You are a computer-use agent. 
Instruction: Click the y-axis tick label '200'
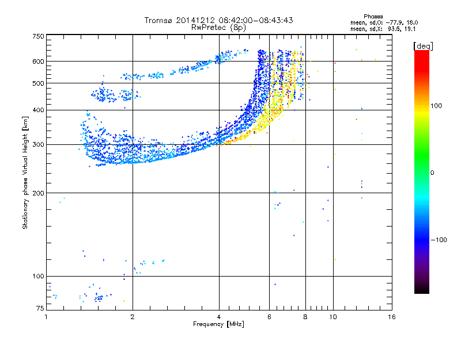click(38, 193)
